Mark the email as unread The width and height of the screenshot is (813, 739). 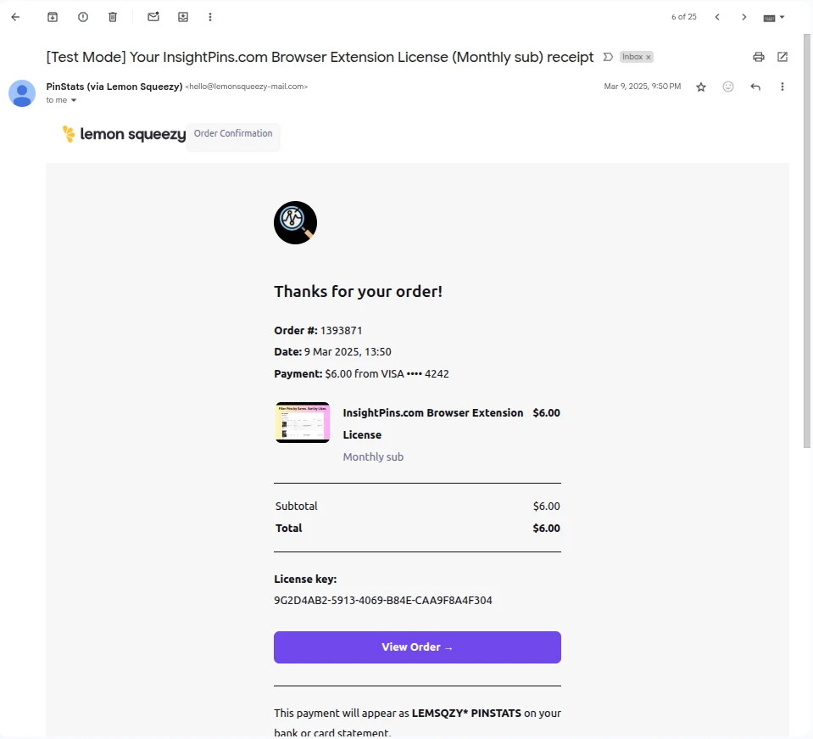click(153, 17)
